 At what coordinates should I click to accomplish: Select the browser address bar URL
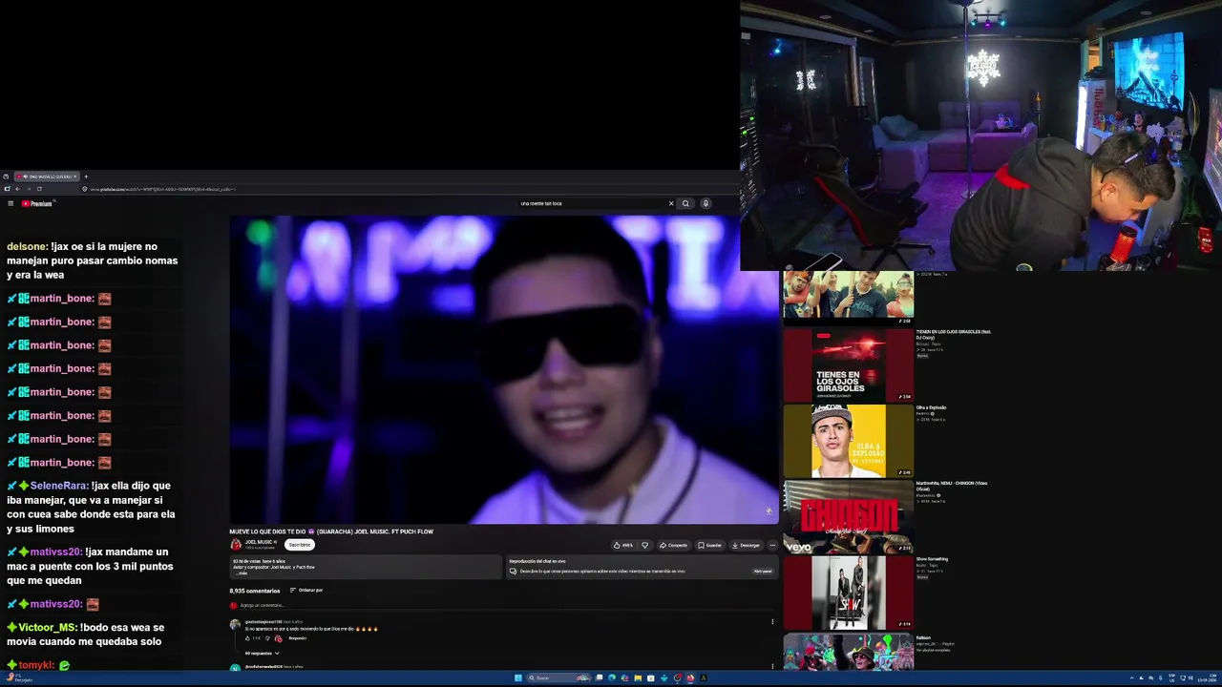click(162, 189)
